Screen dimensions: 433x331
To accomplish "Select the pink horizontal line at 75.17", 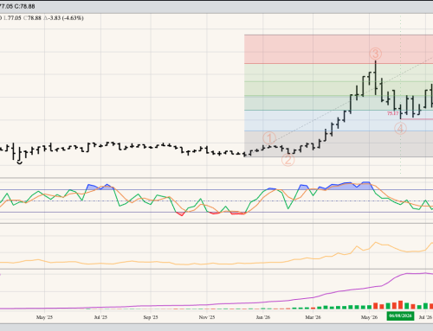I will click(x=417, y=119).
